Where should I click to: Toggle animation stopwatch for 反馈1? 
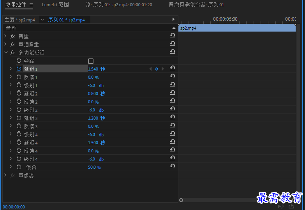19,77
